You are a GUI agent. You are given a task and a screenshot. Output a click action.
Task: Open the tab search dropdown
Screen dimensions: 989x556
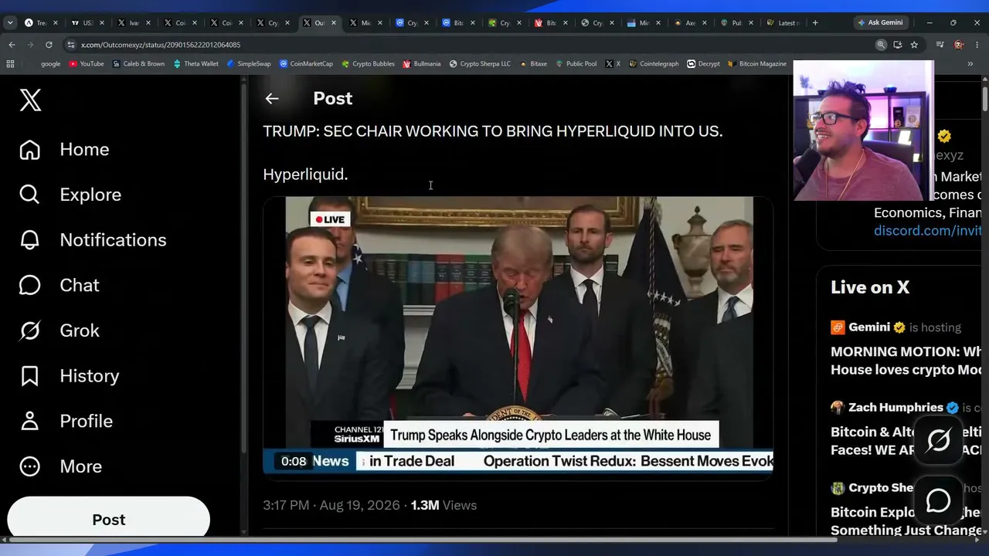10,23
